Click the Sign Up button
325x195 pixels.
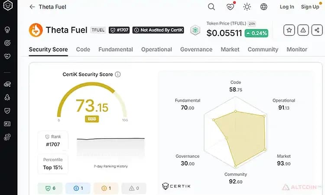pos(310,7)
